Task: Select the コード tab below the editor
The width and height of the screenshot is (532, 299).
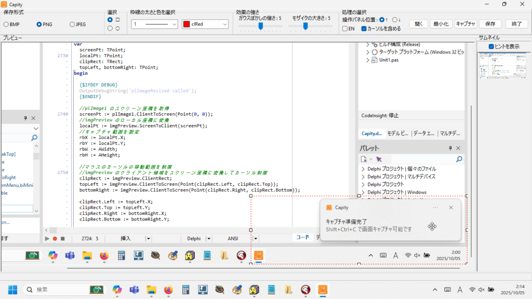Action: pyautogui.click(x=302, y=238)
